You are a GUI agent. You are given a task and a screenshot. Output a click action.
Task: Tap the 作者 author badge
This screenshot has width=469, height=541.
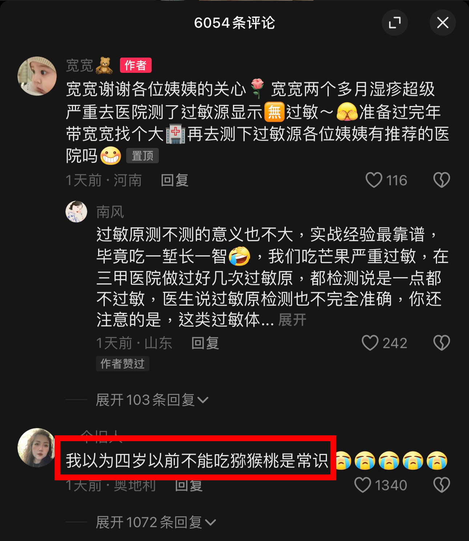point(136,66)
